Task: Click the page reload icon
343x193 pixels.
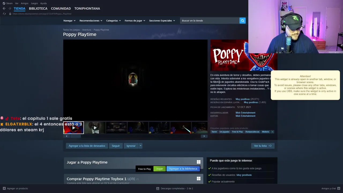Action: (x=4, y=14)
